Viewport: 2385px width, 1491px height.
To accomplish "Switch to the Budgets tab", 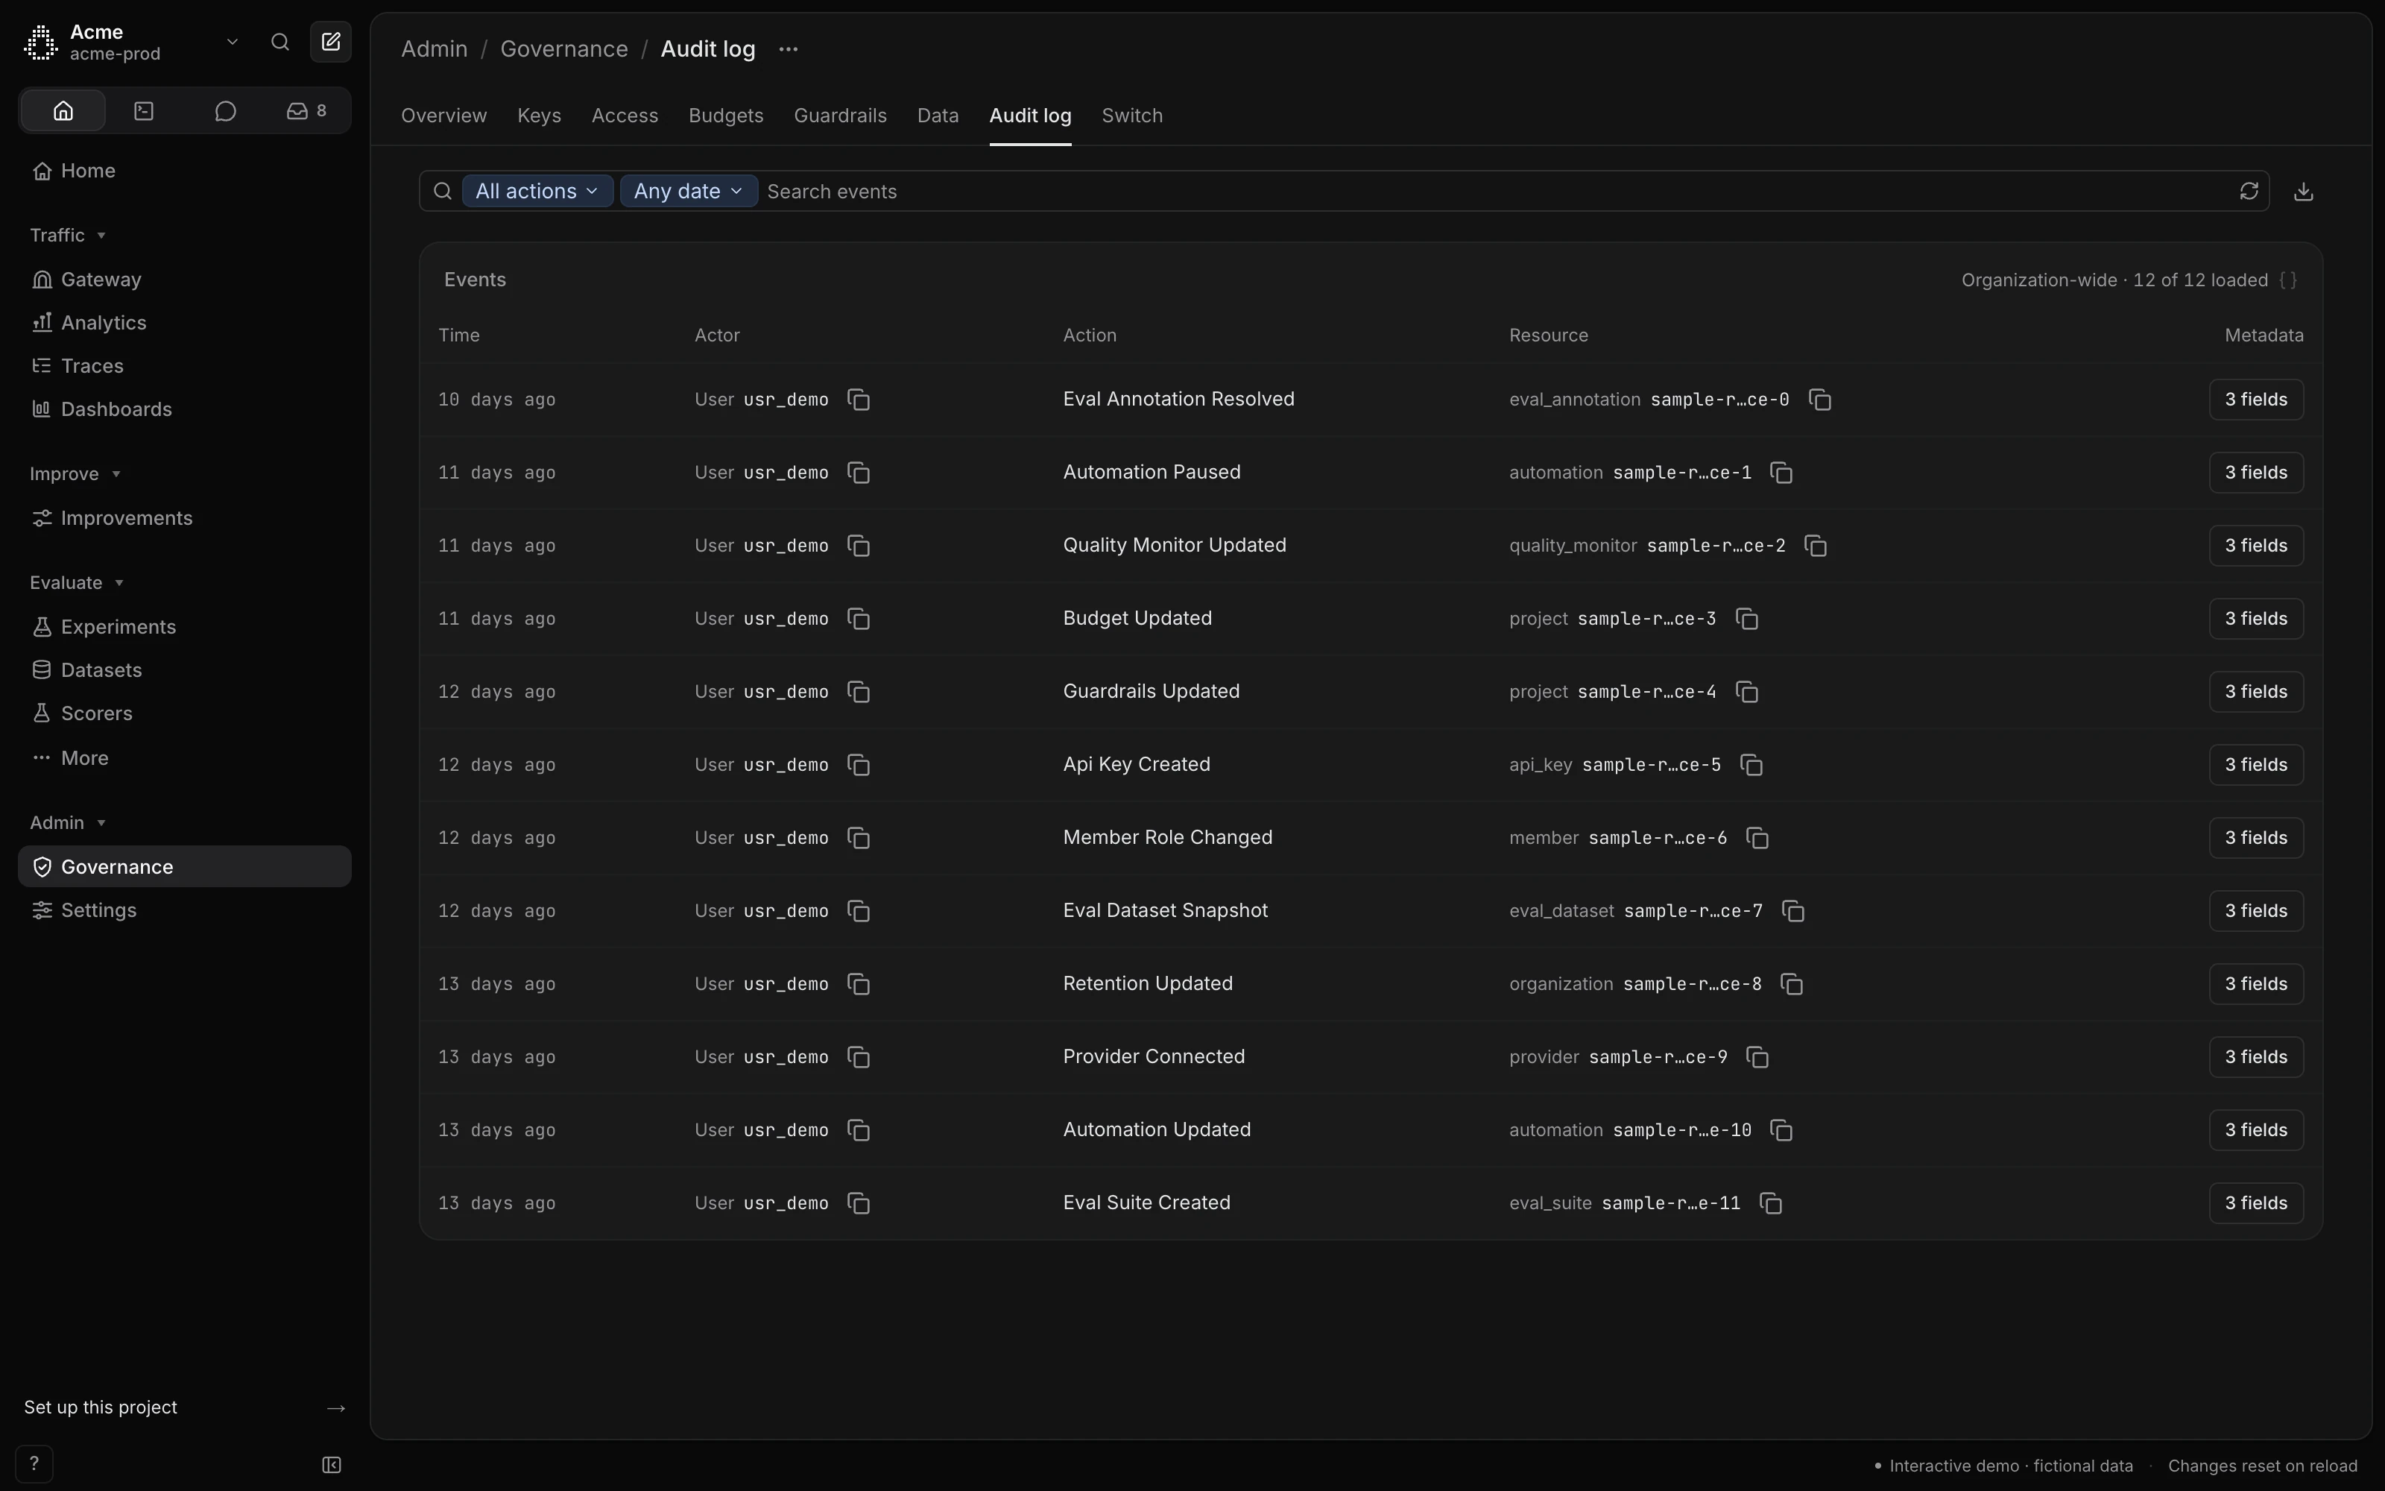I will click(x=725, y=116).
